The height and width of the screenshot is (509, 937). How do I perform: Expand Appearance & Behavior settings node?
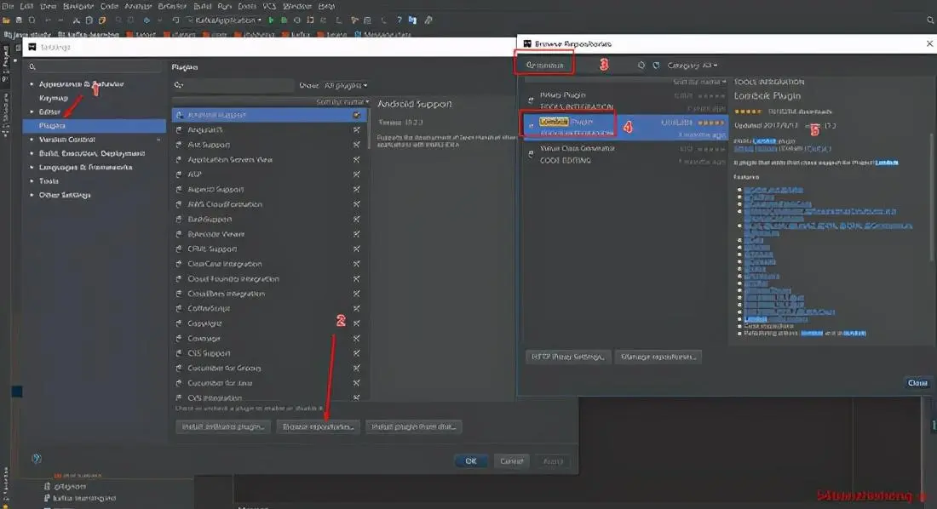tap(32, 84)
